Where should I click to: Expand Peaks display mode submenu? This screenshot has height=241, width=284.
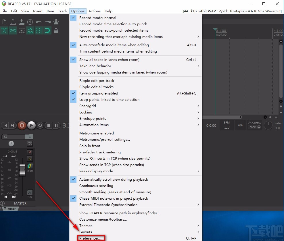(136, 171)
